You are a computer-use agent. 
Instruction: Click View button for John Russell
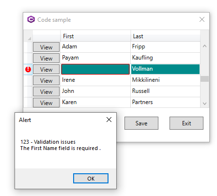[46, 91]
